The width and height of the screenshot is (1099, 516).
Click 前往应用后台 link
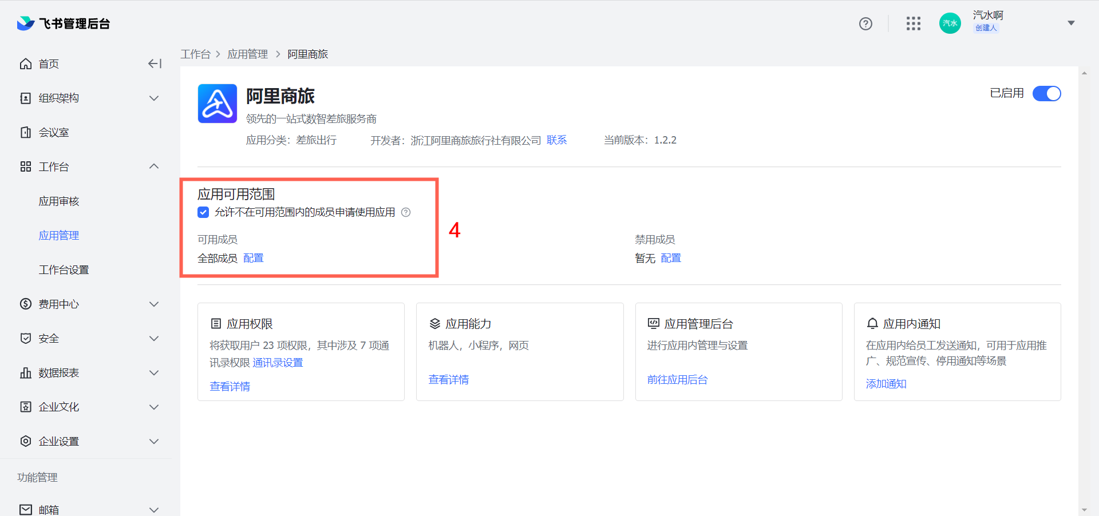pos(677,379)
